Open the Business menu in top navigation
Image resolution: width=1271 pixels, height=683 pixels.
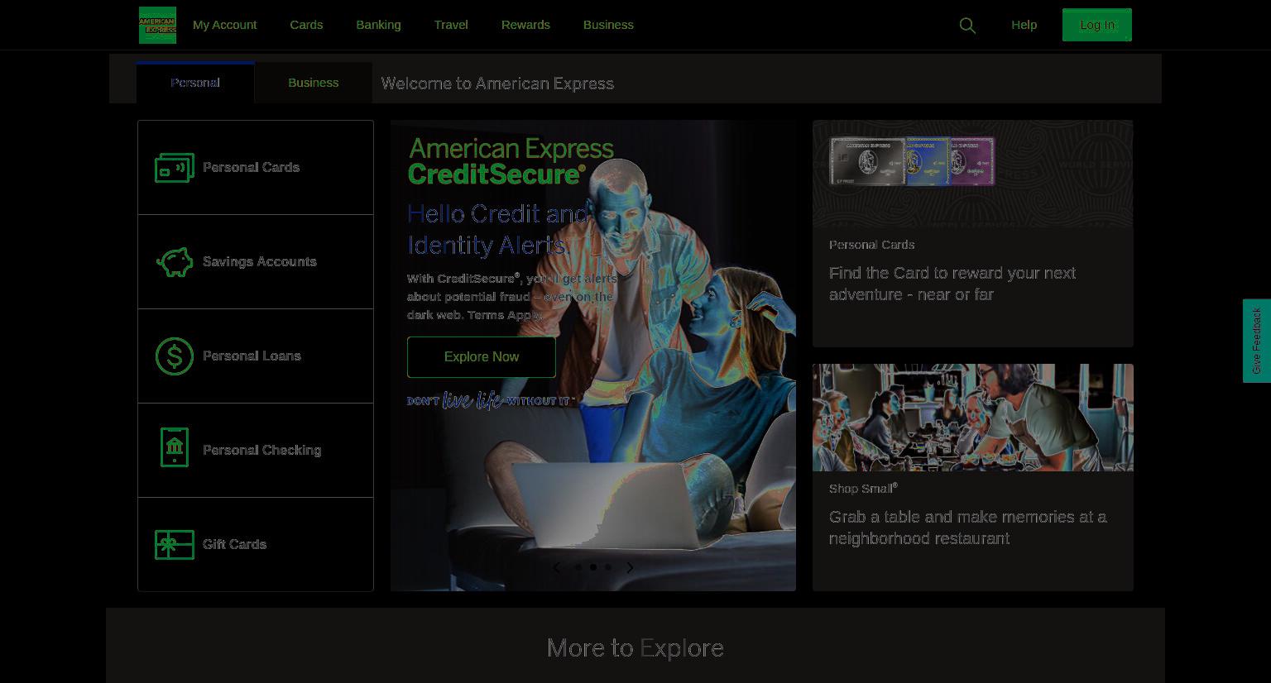(x=608, y=25)
